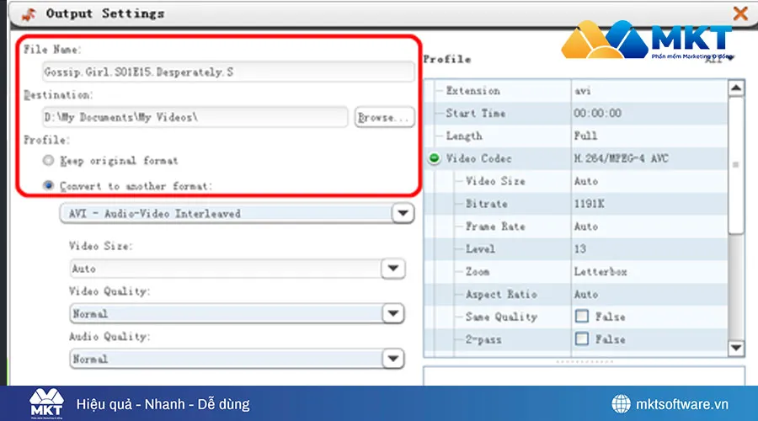Select the Extension row value avi
758x421 pixels.
(583, 91)
